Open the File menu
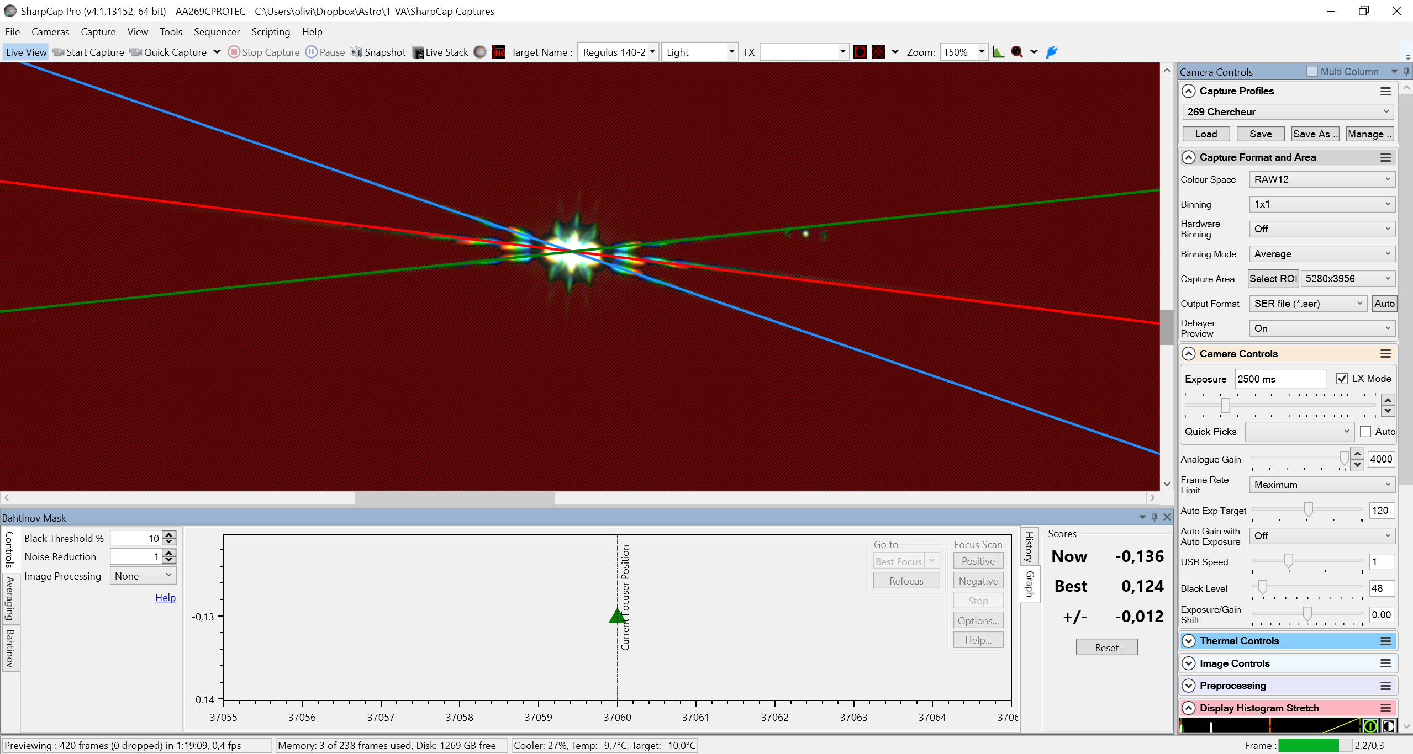Screen dimensions: 1413x754 tap(12, 32)
